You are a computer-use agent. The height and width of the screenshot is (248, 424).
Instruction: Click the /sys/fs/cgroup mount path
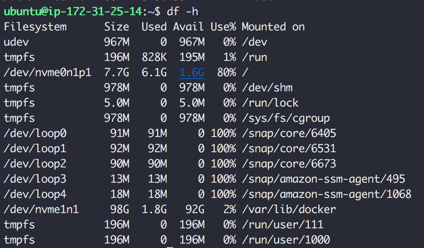click(x=286, y=118)
